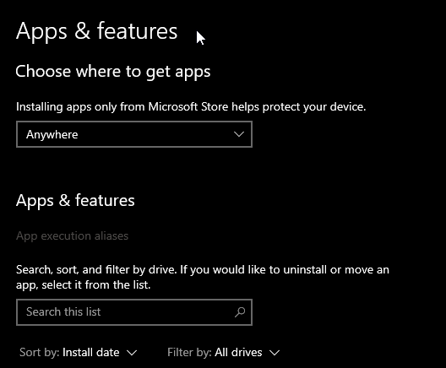Click the smaller Apps & features section heading
This screenshot has width=446, height=368.
coord(75,201)
